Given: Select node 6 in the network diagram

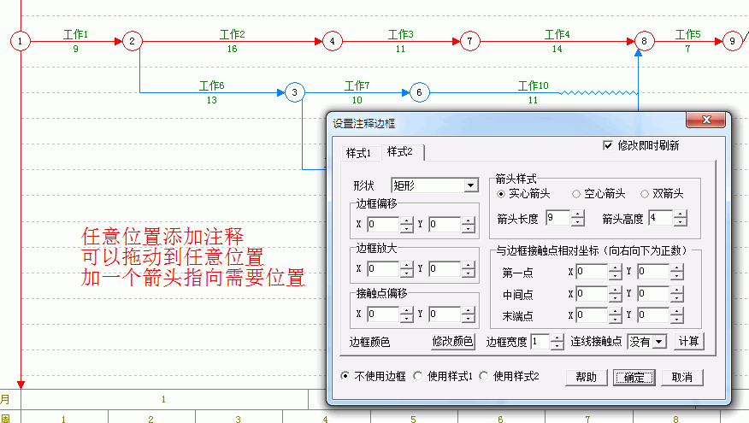Looking at the screenshot, I should [420, 92].
